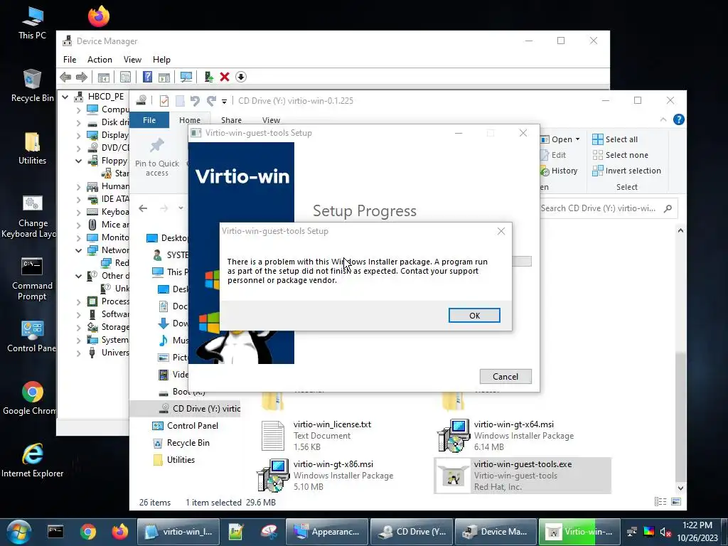The height and width of the screenshot is (546, 728).
Task: Select CD Drive (Y:) in navigation pane
Action: point(200,409)
